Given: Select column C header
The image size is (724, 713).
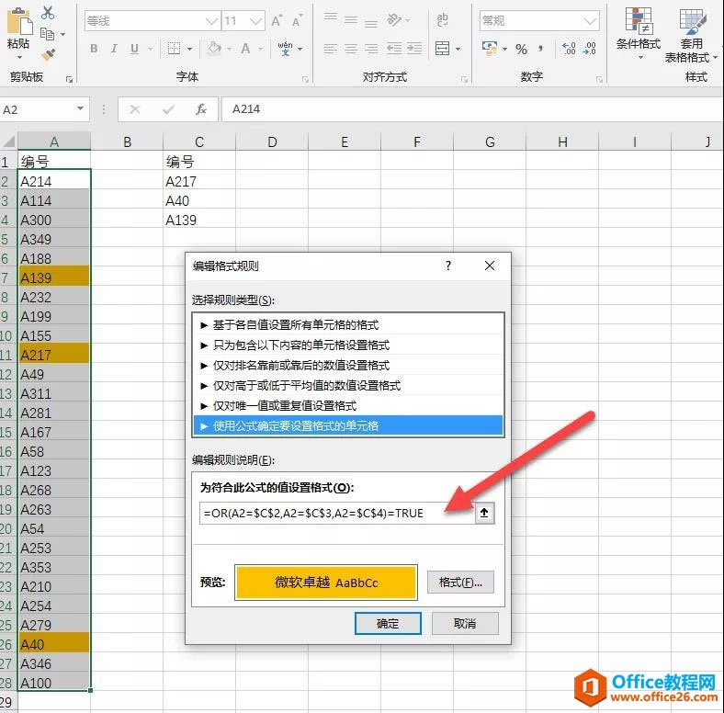Looking at the screenshot, I should [x=199, y=141].
